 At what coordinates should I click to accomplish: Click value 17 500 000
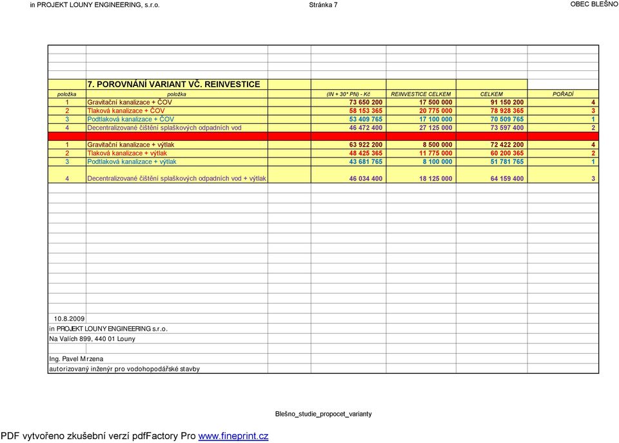(436, 103)
